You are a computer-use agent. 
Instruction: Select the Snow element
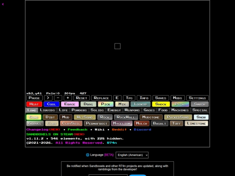(201, 117)
